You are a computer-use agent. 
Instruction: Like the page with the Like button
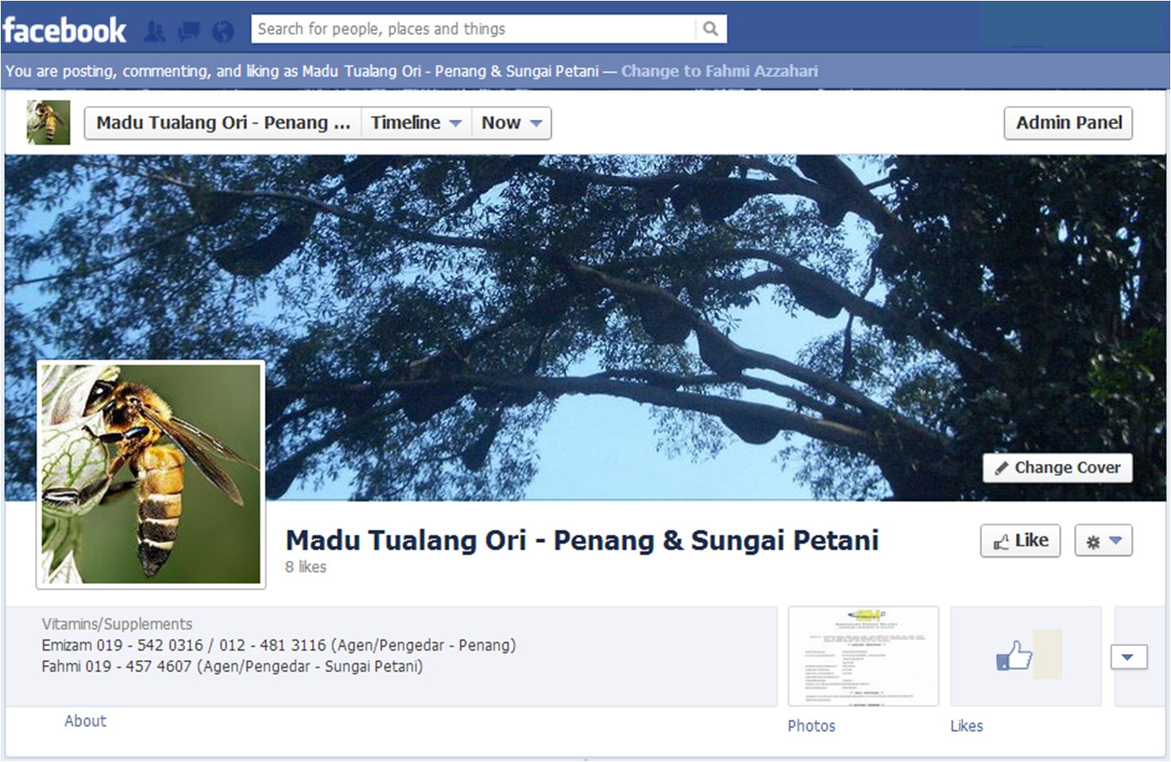pos(1020,541)
